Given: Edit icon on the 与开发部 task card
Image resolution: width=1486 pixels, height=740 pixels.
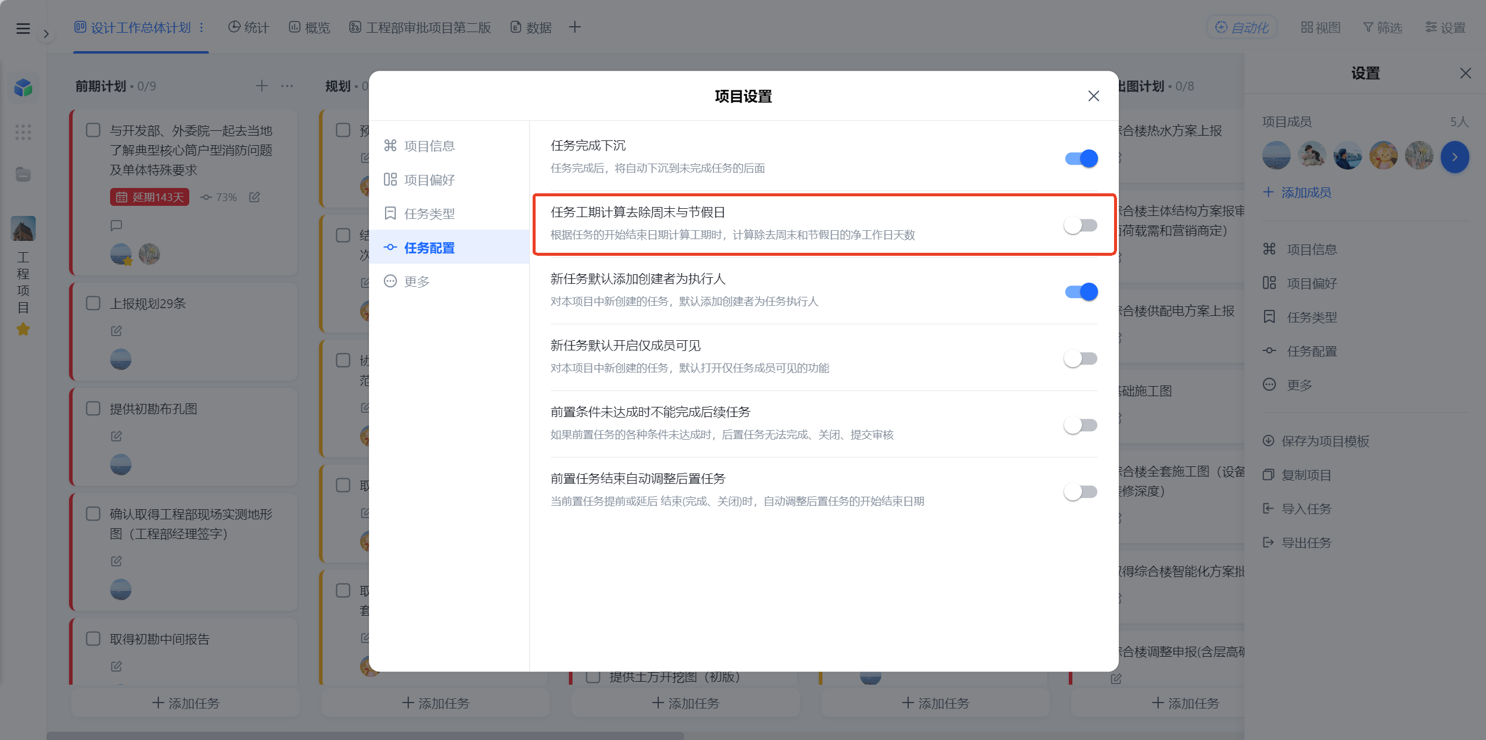Looking at the screenshot, I should tap(255, 197).
